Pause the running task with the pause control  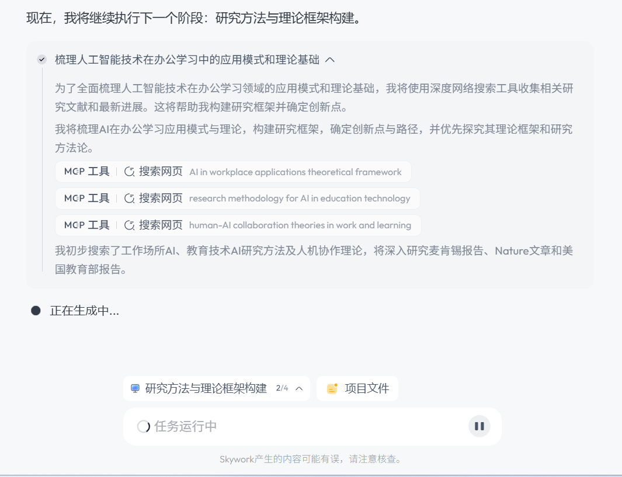point(479,426)
